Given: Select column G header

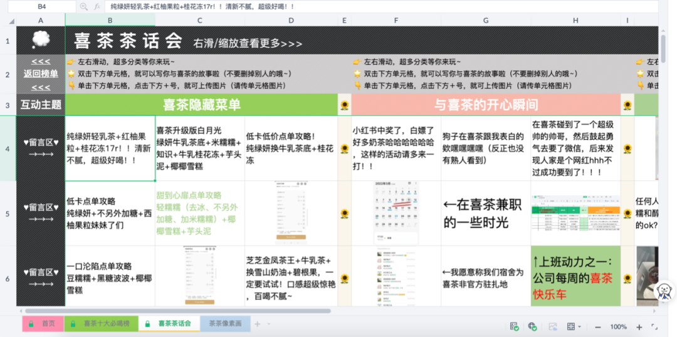Looking at the screenshot, I should tap(486, 21).
